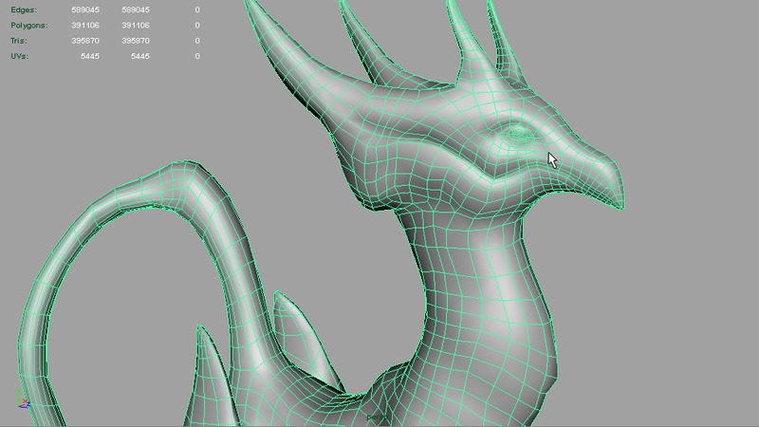Click the Tris label in the HUD
Screen dimensions: 759x427
(x=19, y=41)
